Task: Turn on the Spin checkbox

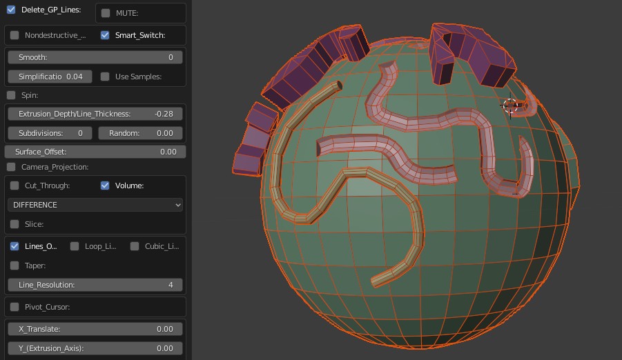Action: 11,95
